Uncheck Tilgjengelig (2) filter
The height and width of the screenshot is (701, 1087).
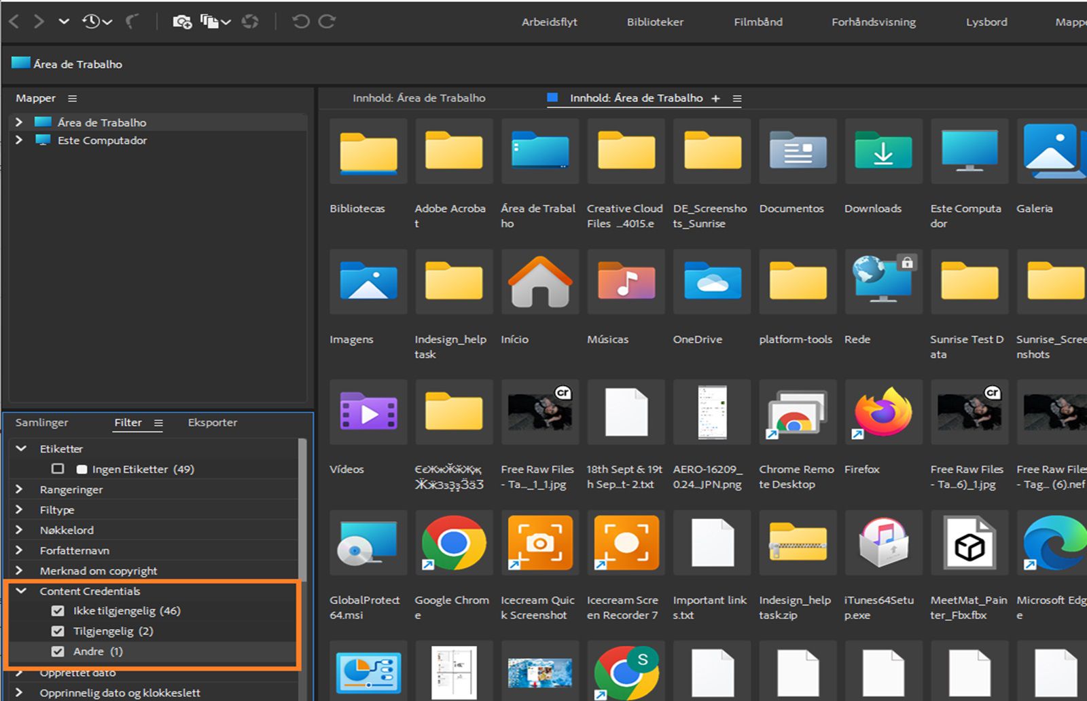58,631
